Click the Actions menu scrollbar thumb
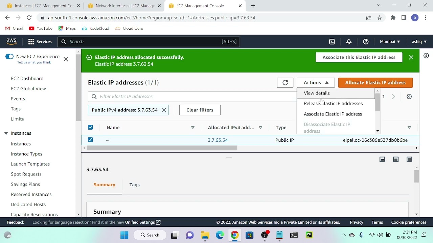 tap(378, 102)
